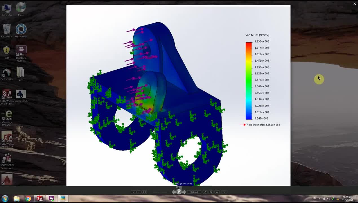Open the EN language selector
358x203 pixels.
[x=314, y=198]
